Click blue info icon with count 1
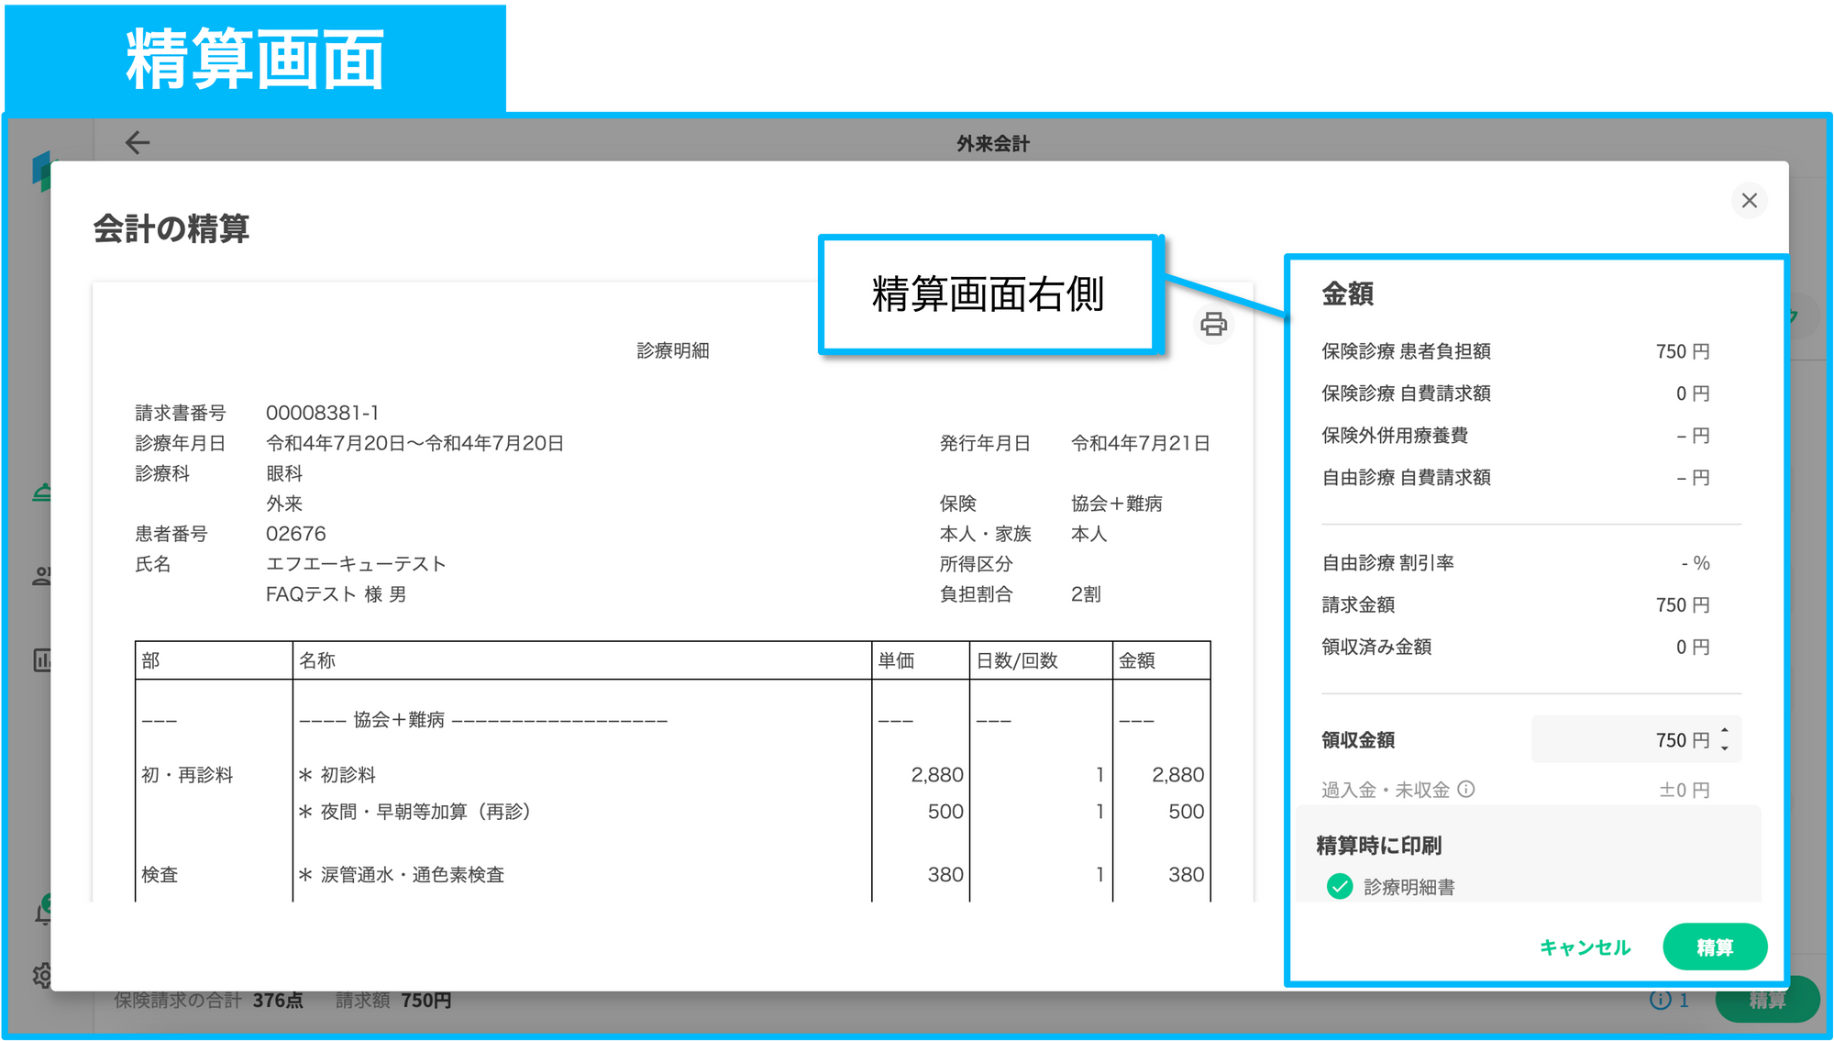The image size is (1834, 1041). [1661, 1000]
